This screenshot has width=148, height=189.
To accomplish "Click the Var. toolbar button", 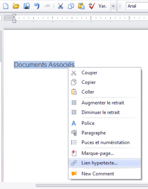I will (x=103, y=6).
